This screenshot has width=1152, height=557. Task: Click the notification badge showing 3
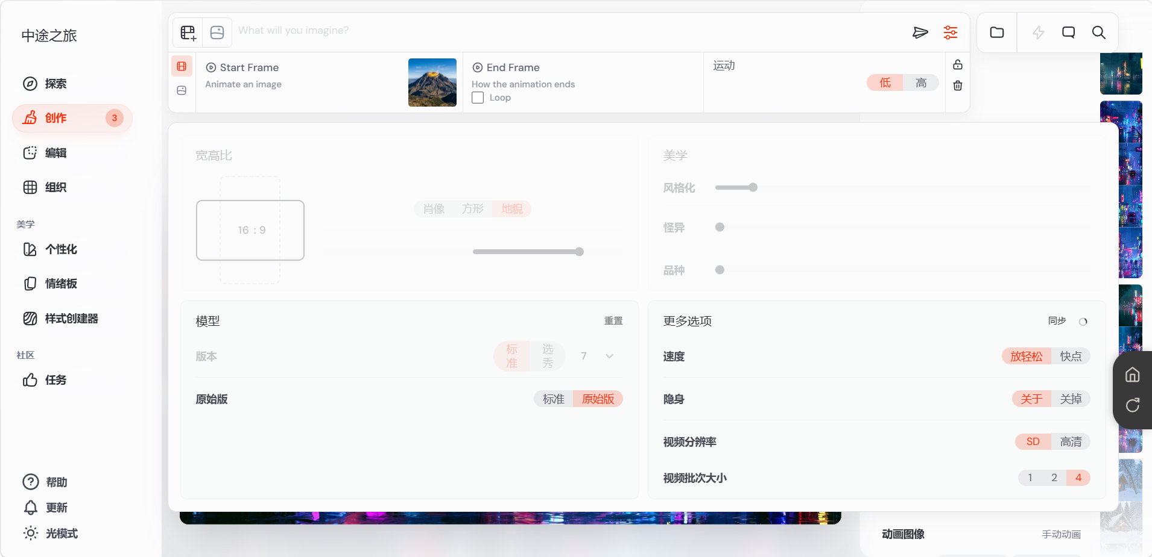[x=115, y=118]
